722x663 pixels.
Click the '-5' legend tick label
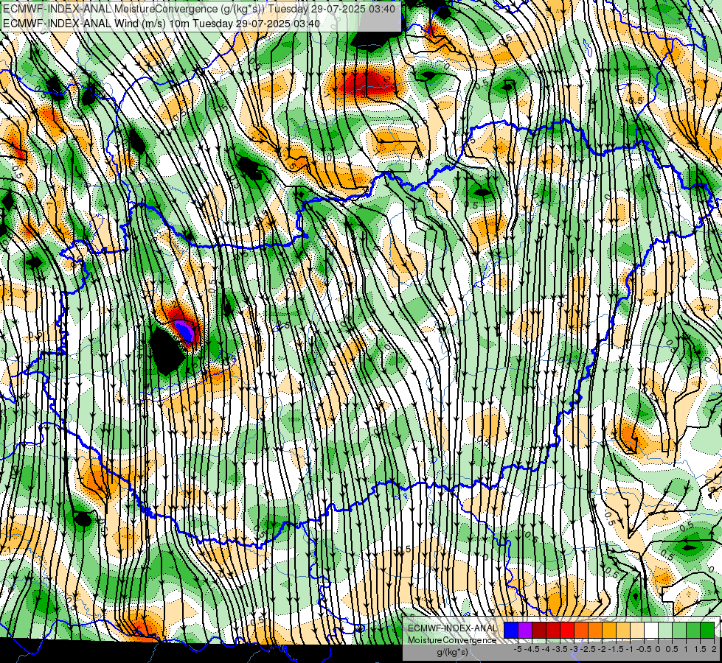click(x=518, y=649)
